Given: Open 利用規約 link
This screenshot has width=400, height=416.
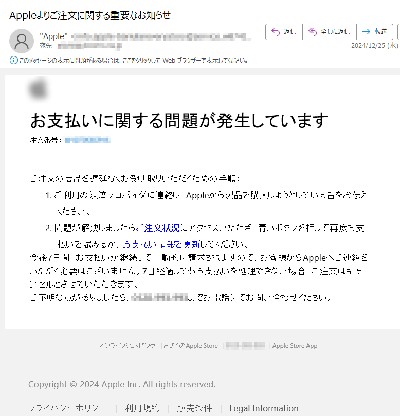Looking at the screenshot, I should click(142, 408).
